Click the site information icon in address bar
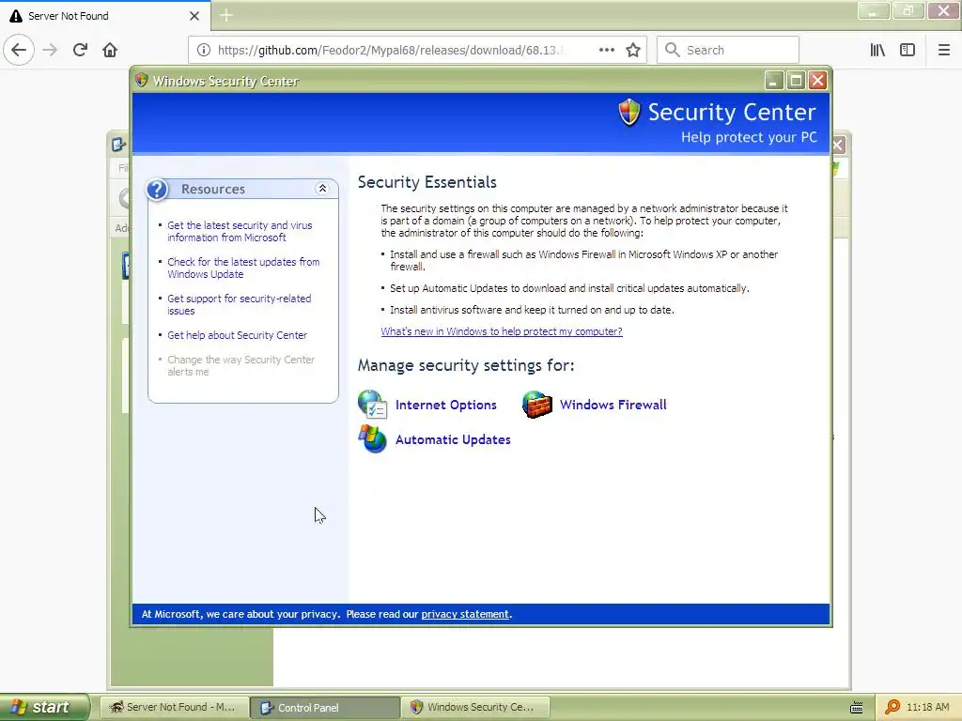 [x=204, y=50]
